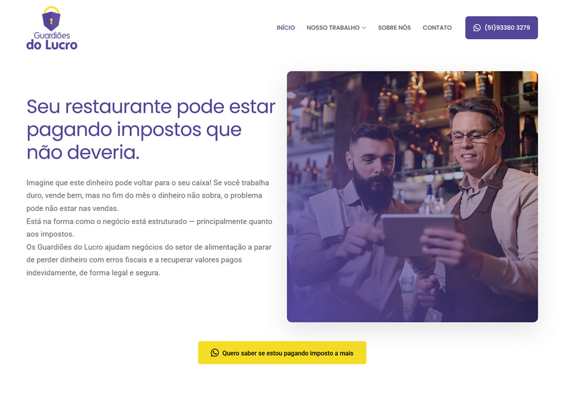Click the 'Guardiões do Lucro' logo text
Image resolution: width=573 pixels, height=401 pixels.
52,41
